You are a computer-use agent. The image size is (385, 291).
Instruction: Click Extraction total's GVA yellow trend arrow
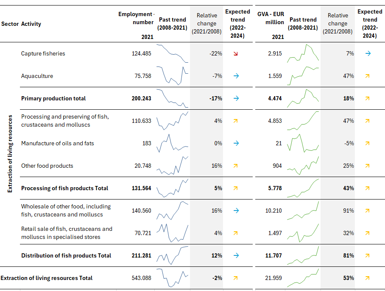tap(368, 278)
